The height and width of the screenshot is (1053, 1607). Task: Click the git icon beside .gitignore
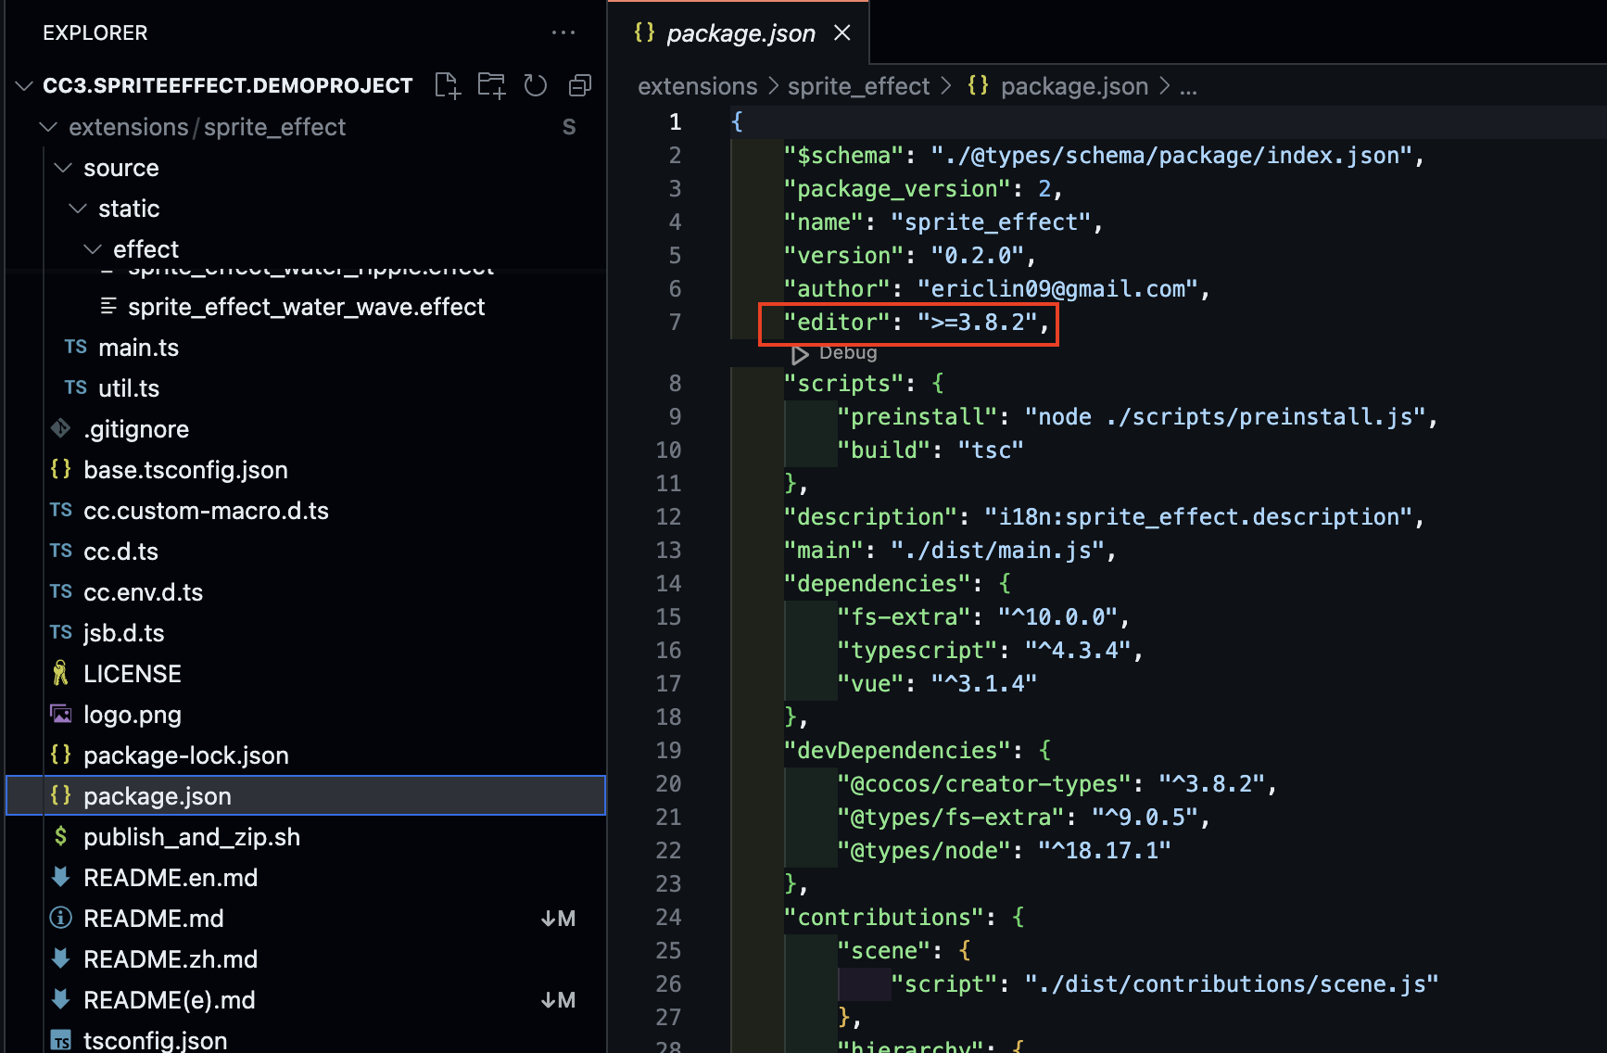point(60,428)
